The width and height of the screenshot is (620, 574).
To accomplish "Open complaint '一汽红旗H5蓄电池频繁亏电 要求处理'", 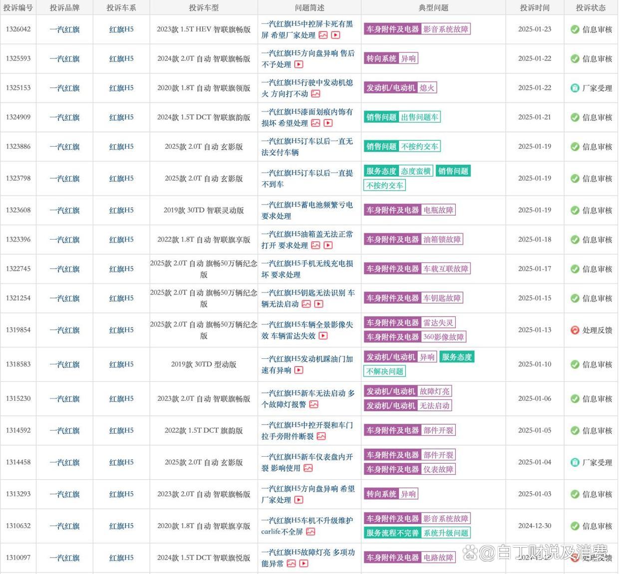I will pyautogui.click(x=307, y=210).
